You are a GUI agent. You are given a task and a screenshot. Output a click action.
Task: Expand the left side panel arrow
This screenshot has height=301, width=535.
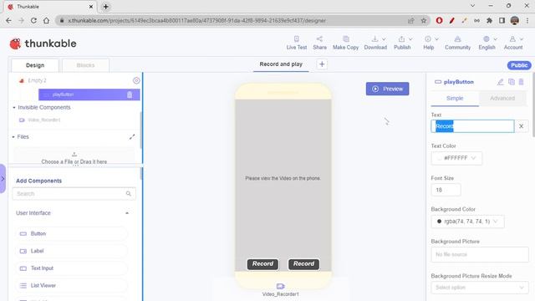click(x=3, y=178)
